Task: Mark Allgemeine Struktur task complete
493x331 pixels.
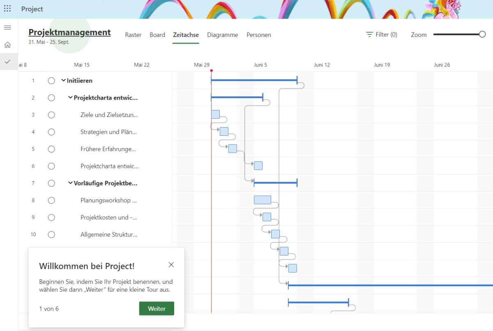Action: pos(51,235)
